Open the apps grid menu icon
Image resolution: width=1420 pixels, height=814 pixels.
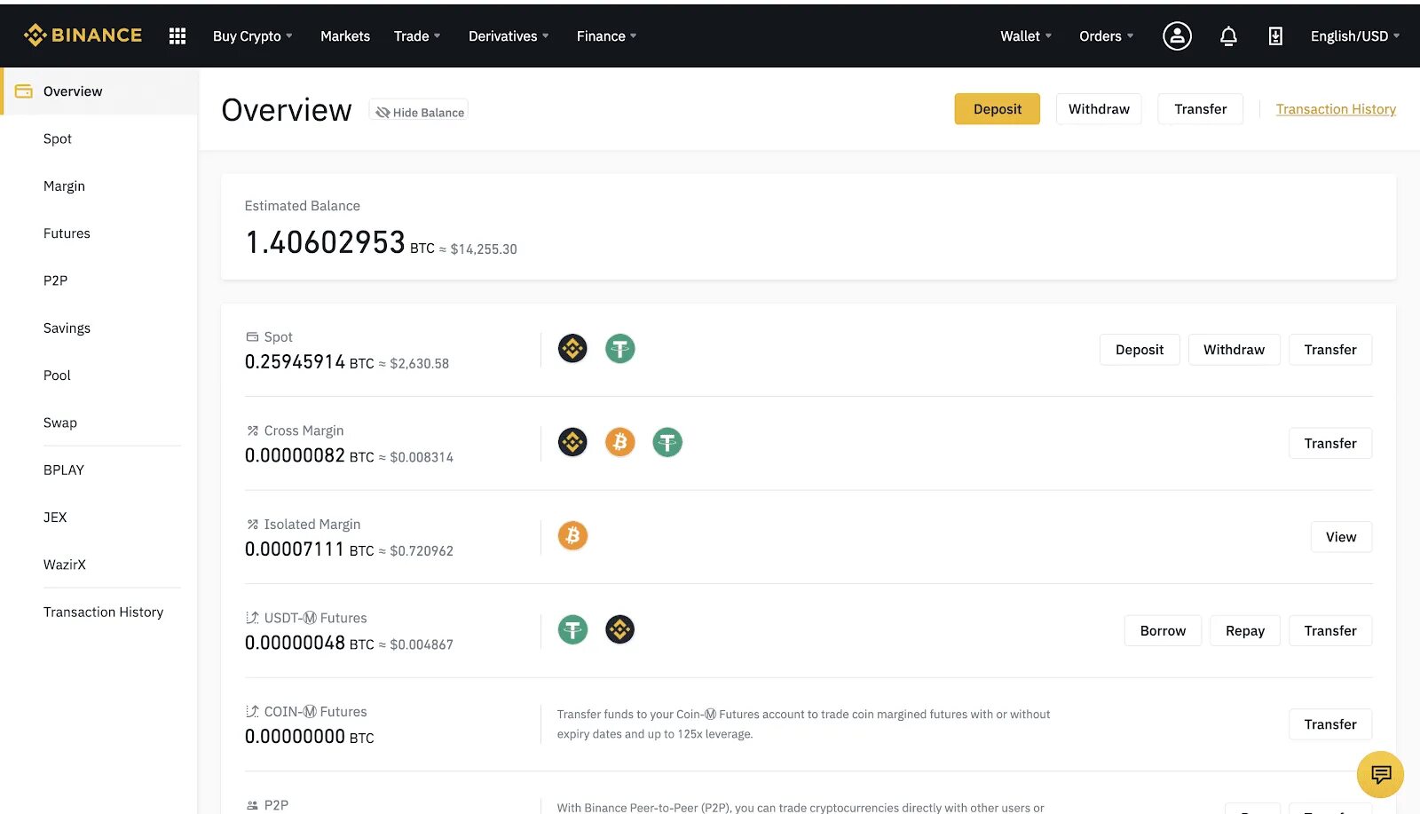coord(177,36)
